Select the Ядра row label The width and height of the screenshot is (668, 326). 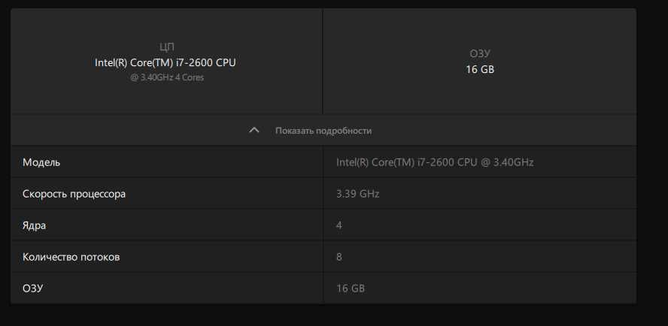click(x=34, y=225)
